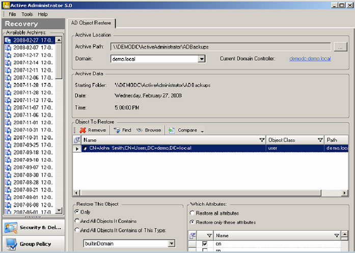
Task: Click archive icon for 2007-08-01 12-0
Action: (8, 198)
